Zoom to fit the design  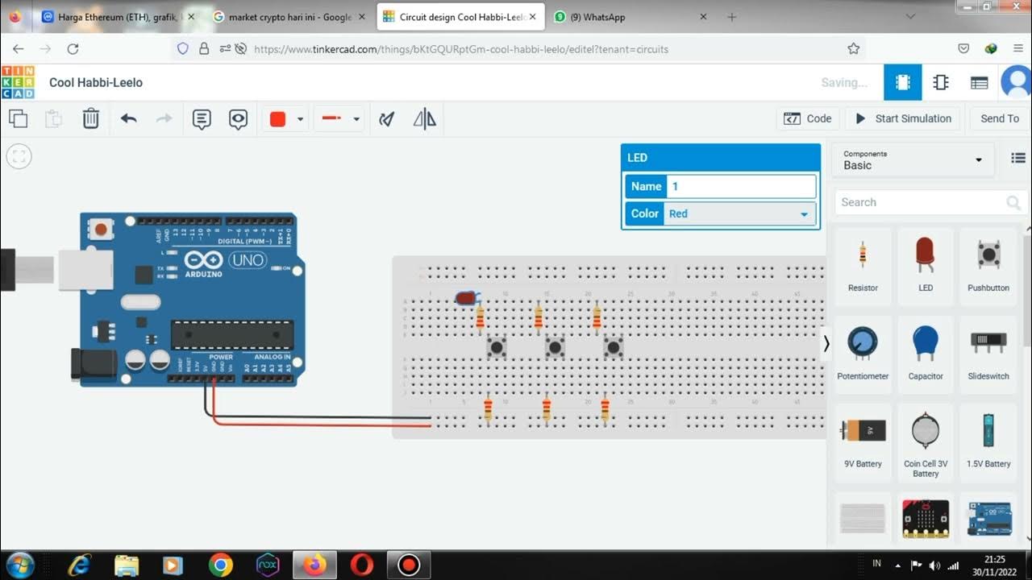click(19, 156)
